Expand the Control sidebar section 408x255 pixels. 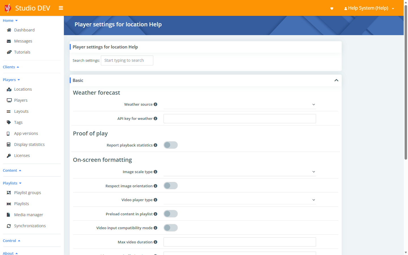(12, 241)
